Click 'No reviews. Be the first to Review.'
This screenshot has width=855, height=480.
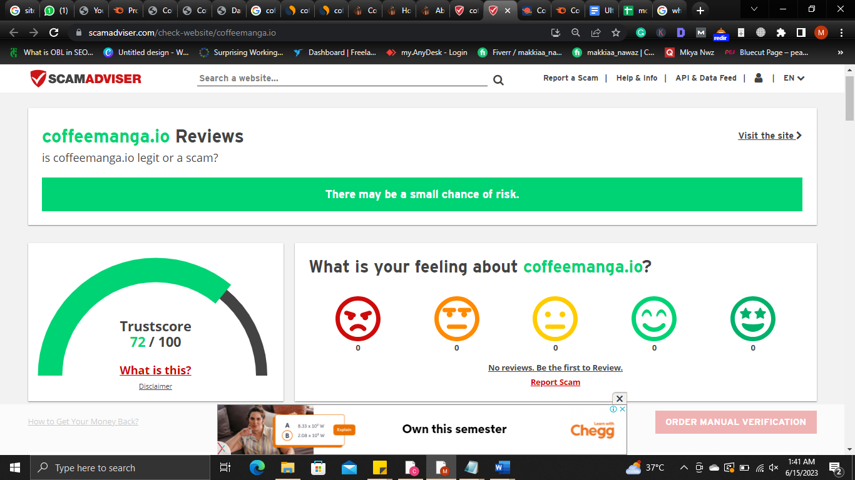pos(555,367)
